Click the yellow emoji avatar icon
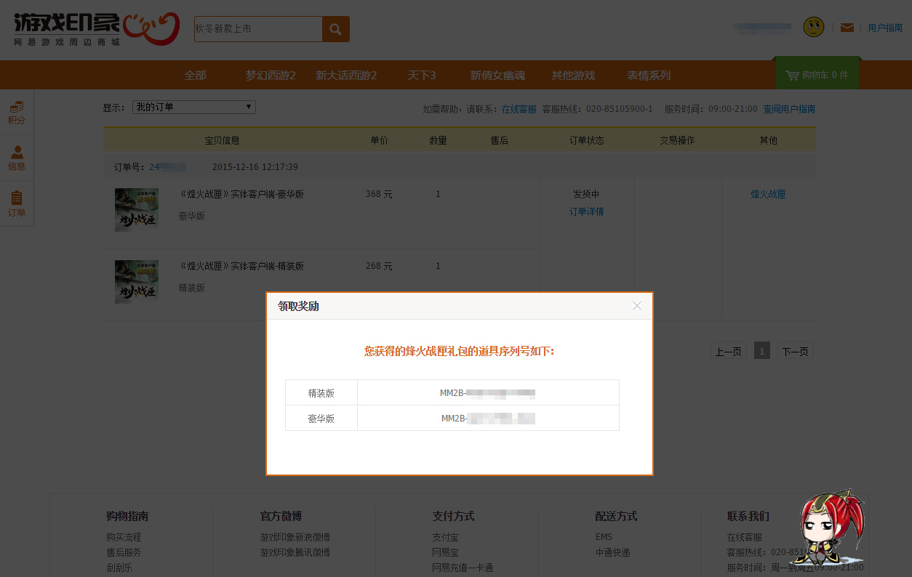Screen dimensions: 912x577 click(814, 28)
